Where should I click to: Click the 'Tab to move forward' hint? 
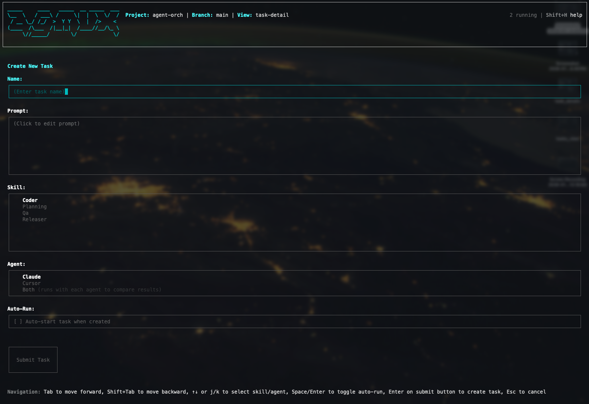(x=72, y=392)
